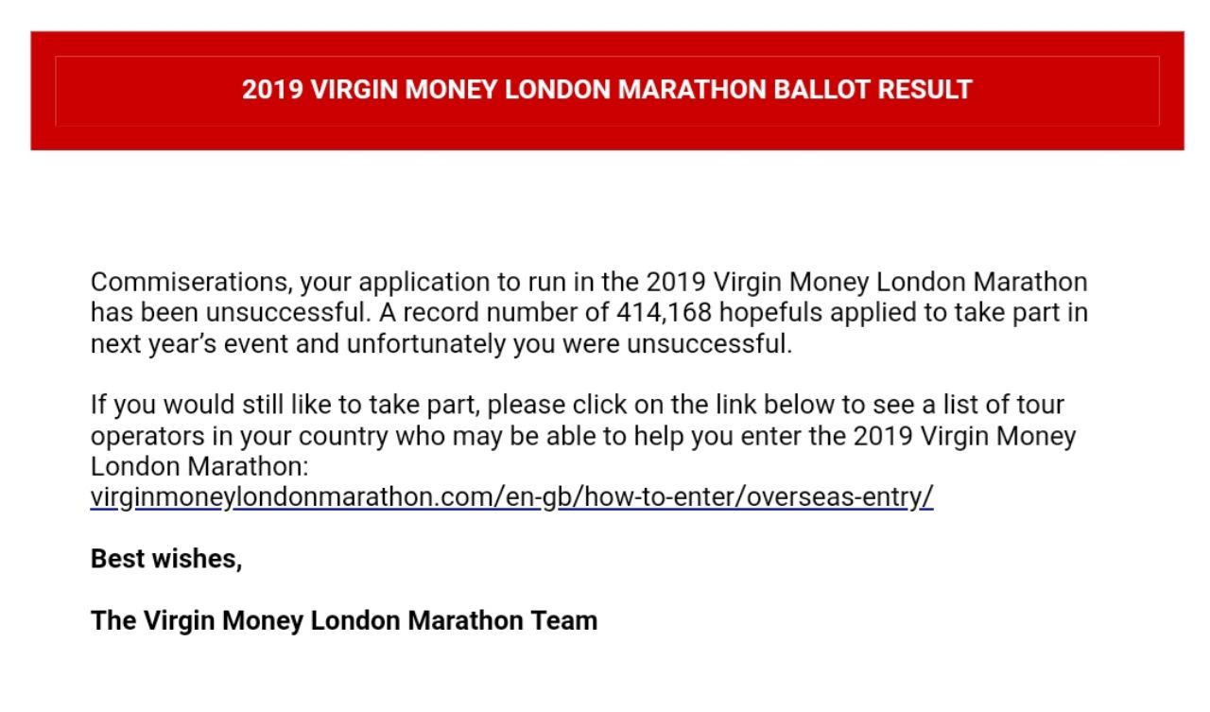
Task: Click "next year's event" in first paragraph
Action: pos(190,343)
